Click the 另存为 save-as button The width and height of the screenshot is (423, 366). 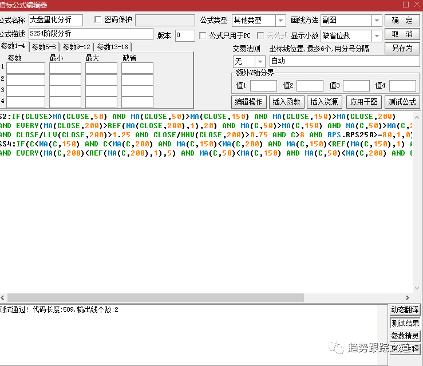[402, 48]
